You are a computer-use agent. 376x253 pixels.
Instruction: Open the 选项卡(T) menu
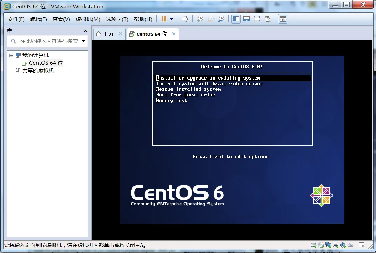click(117, 19)
